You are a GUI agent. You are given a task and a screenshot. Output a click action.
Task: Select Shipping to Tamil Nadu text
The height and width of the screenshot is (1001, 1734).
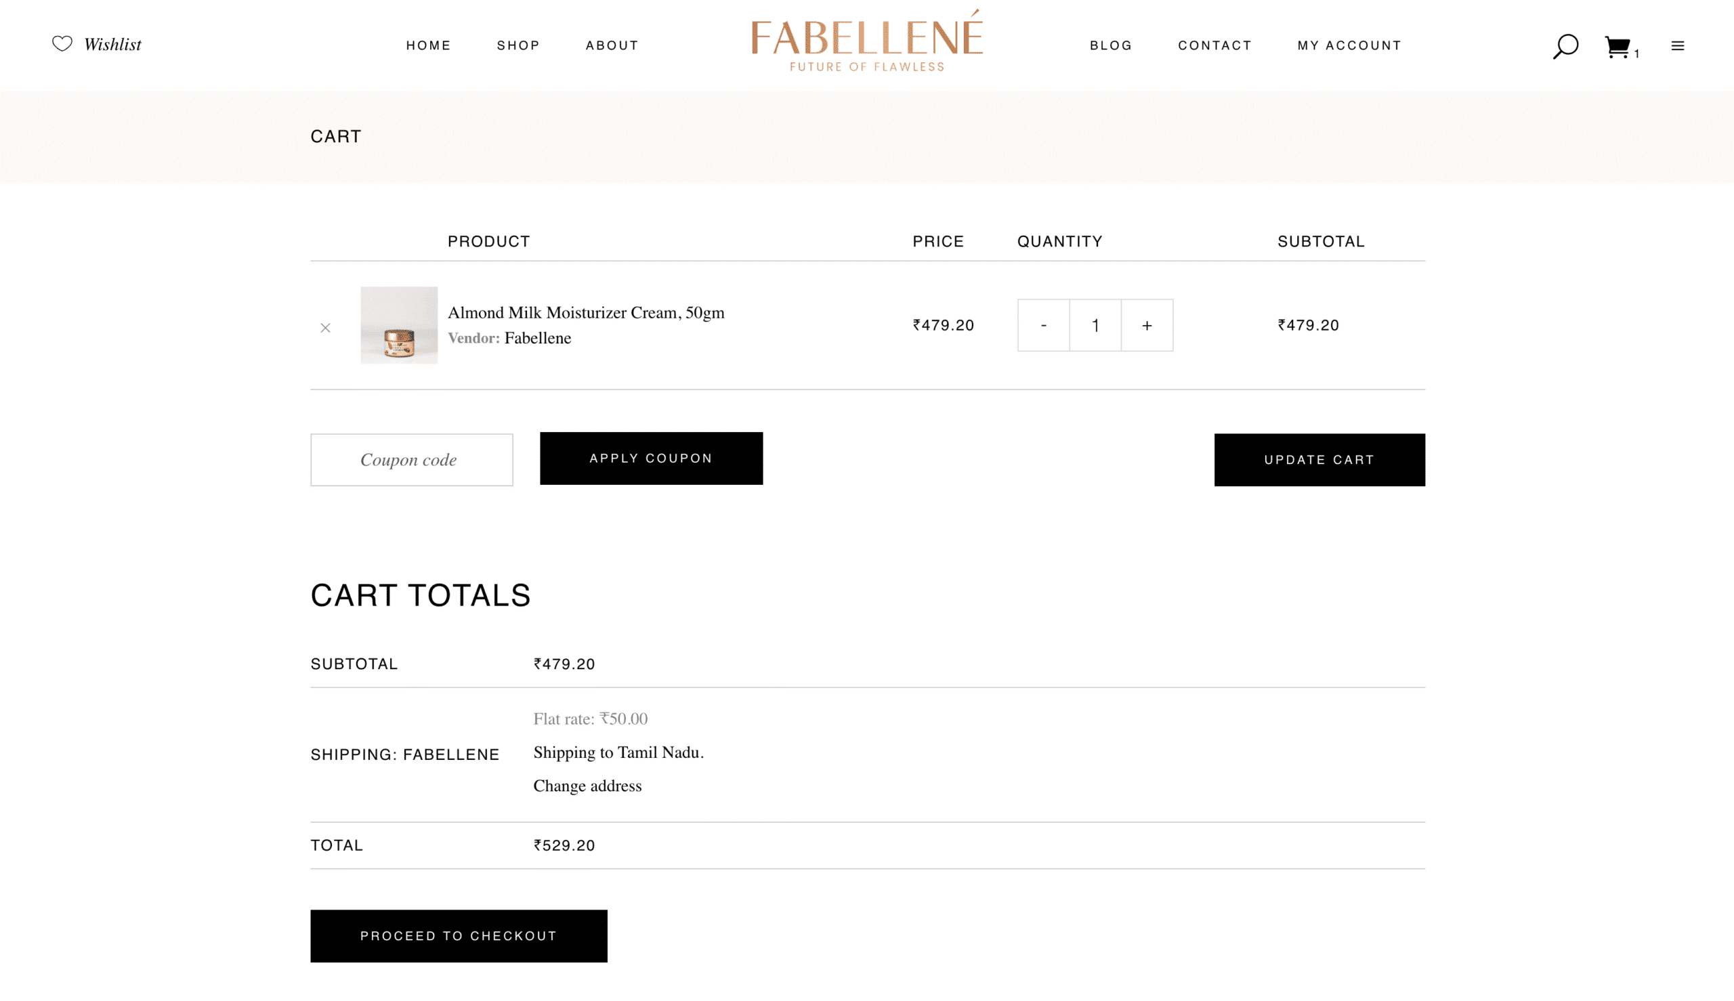(x=619, y=753)
